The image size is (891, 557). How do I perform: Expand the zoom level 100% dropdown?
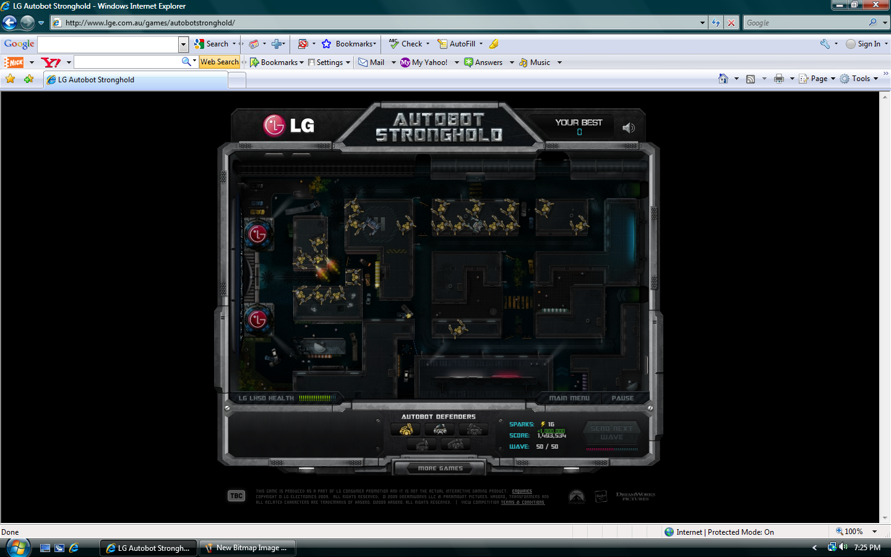point(874,532)
